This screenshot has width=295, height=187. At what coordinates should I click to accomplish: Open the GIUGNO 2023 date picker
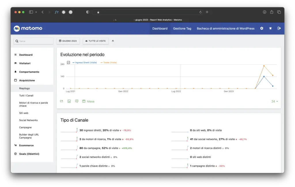(x=68, y=41)
